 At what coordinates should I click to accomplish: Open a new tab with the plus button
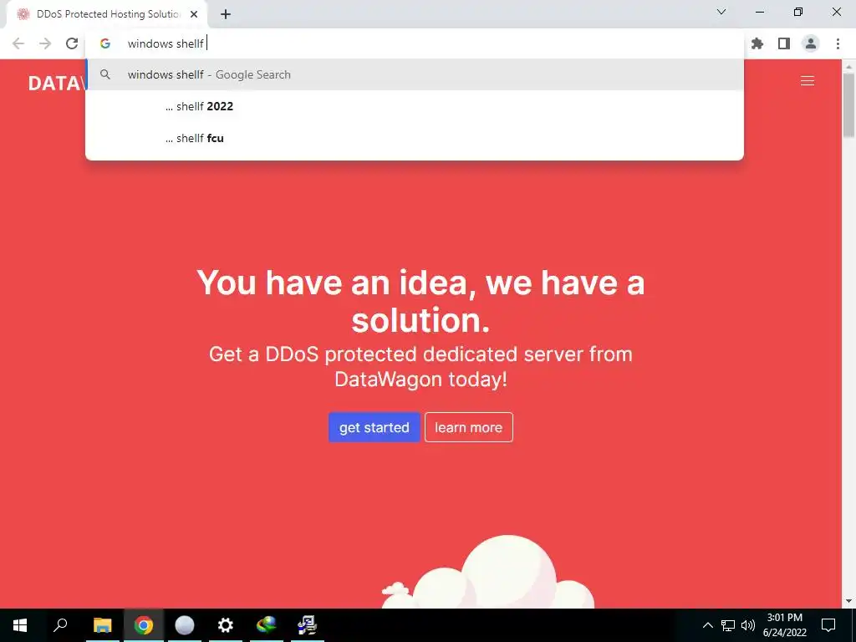pyautogui.click(x=226, y=14)
